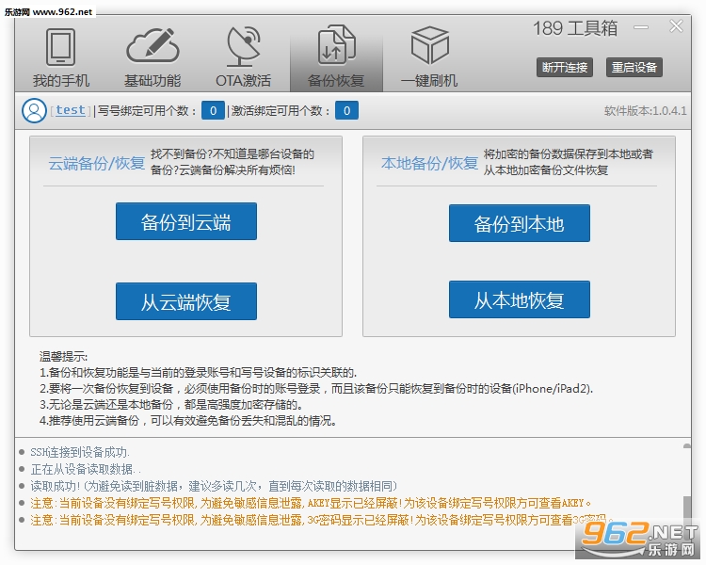706x565 pixels.
Task: Click the 备份恢复 tab label
Action: point(336,81)
